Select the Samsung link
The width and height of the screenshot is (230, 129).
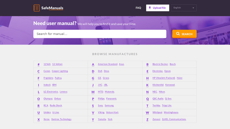tap(109, 105)
